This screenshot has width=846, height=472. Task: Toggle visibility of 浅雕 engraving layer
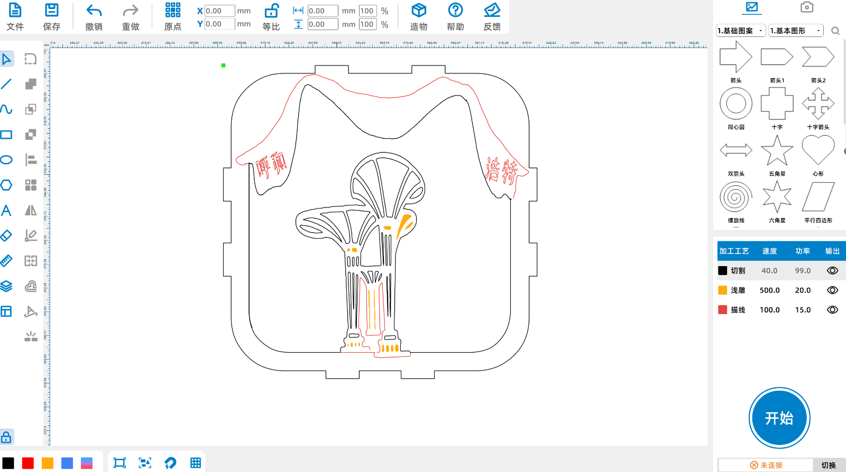pyautogui.click(x=832, y=290)
